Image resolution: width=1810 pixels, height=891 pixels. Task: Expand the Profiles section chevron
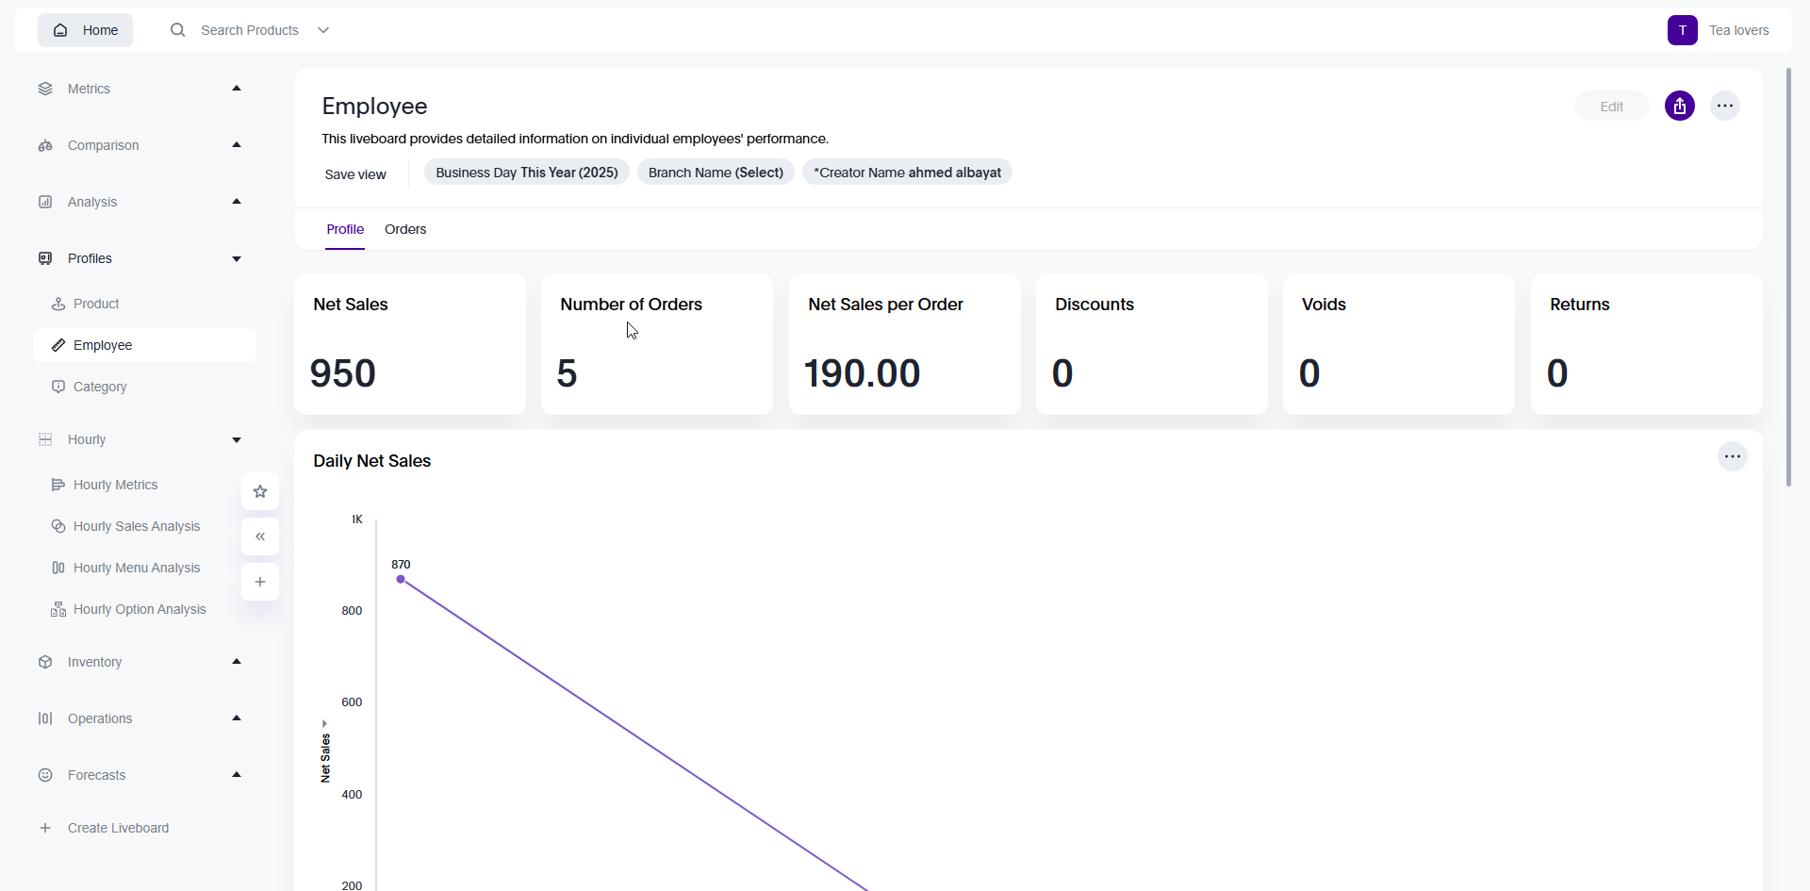pos(236,257)
